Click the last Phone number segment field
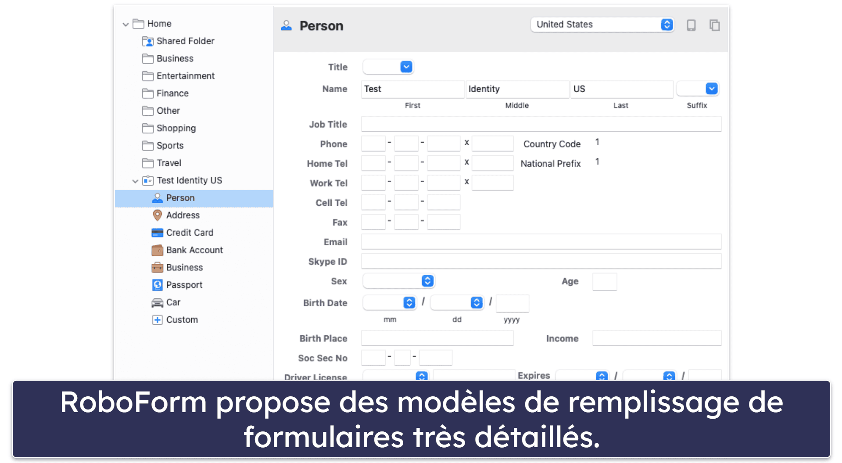The image size is (842, 463). click(443, 144)
